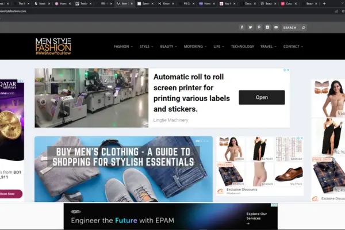
Task: Click the Open button in printer ad
Action: [262, 97]
